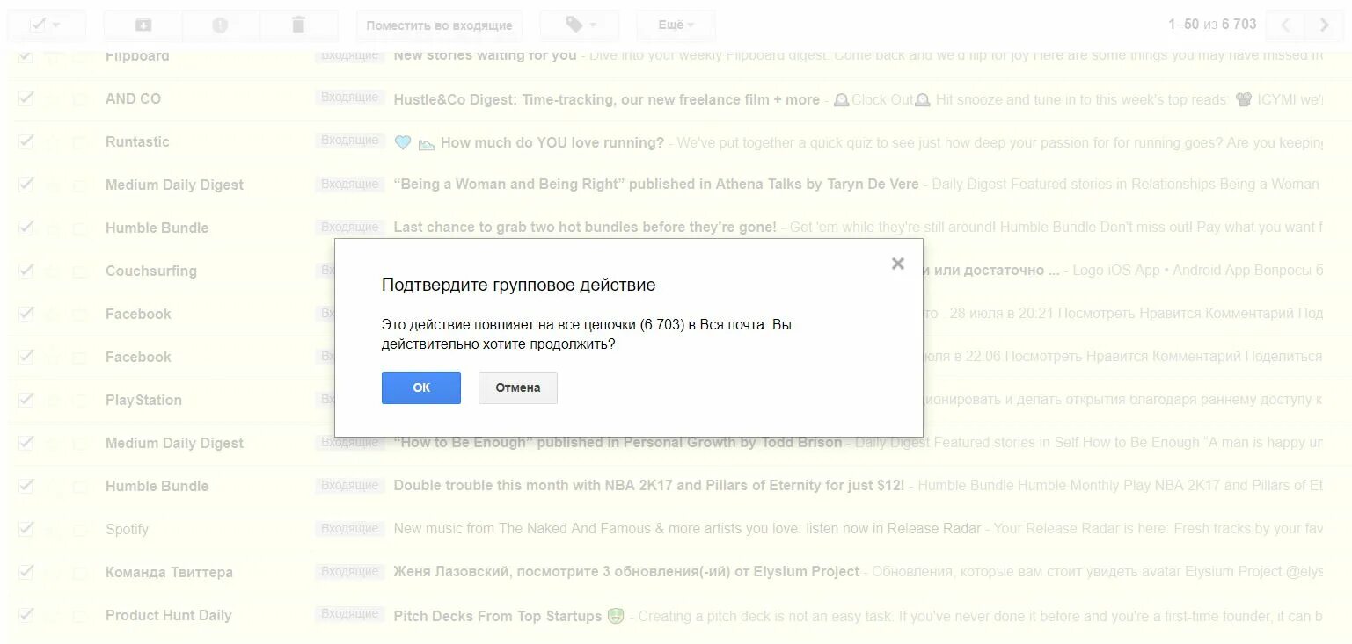Click Входящие label on Product Hunt Daily row
This screenshot has height=644, width=1352.
tap(349, 614)
